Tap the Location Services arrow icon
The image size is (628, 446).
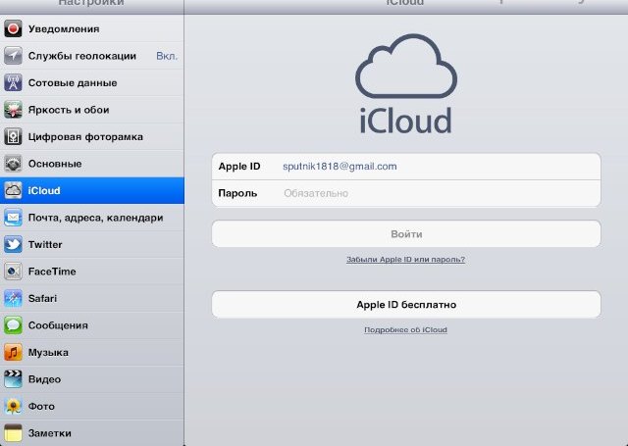[x=13, y=56]
